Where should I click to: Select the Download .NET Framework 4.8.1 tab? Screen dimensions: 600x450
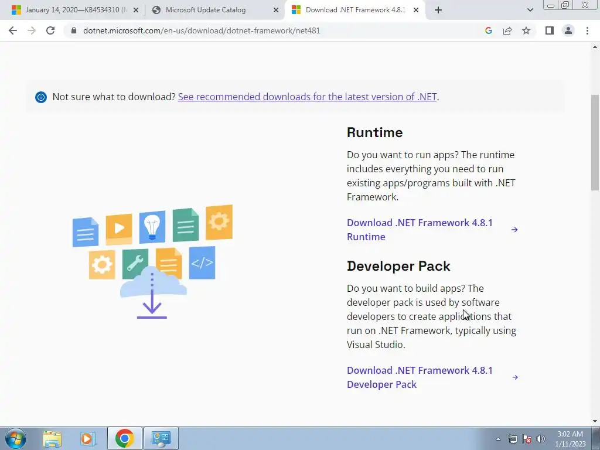pos(354,10)
